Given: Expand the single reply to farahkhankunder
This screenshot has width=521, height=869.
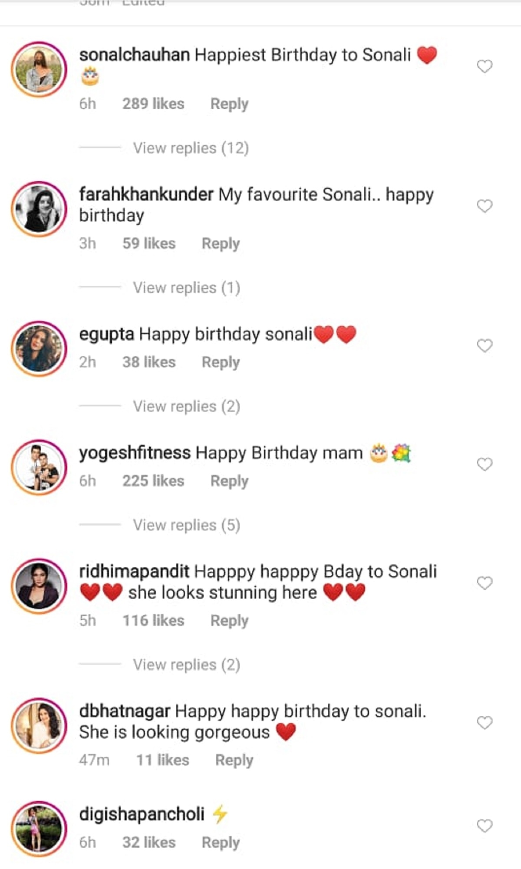Looking at the screenshot, I should pyautogui.click(x=186, y=287).
